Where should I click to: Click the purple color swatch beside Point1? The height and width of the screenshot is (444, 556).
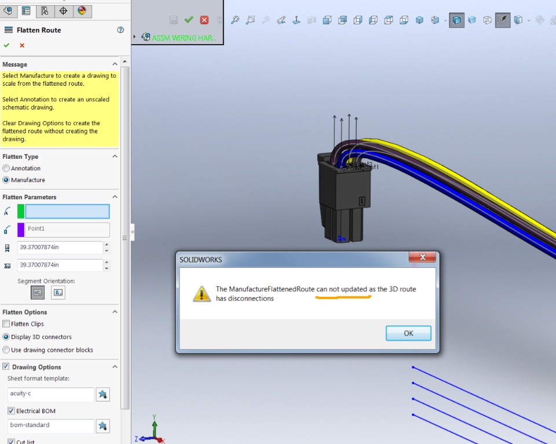(21, 230)
